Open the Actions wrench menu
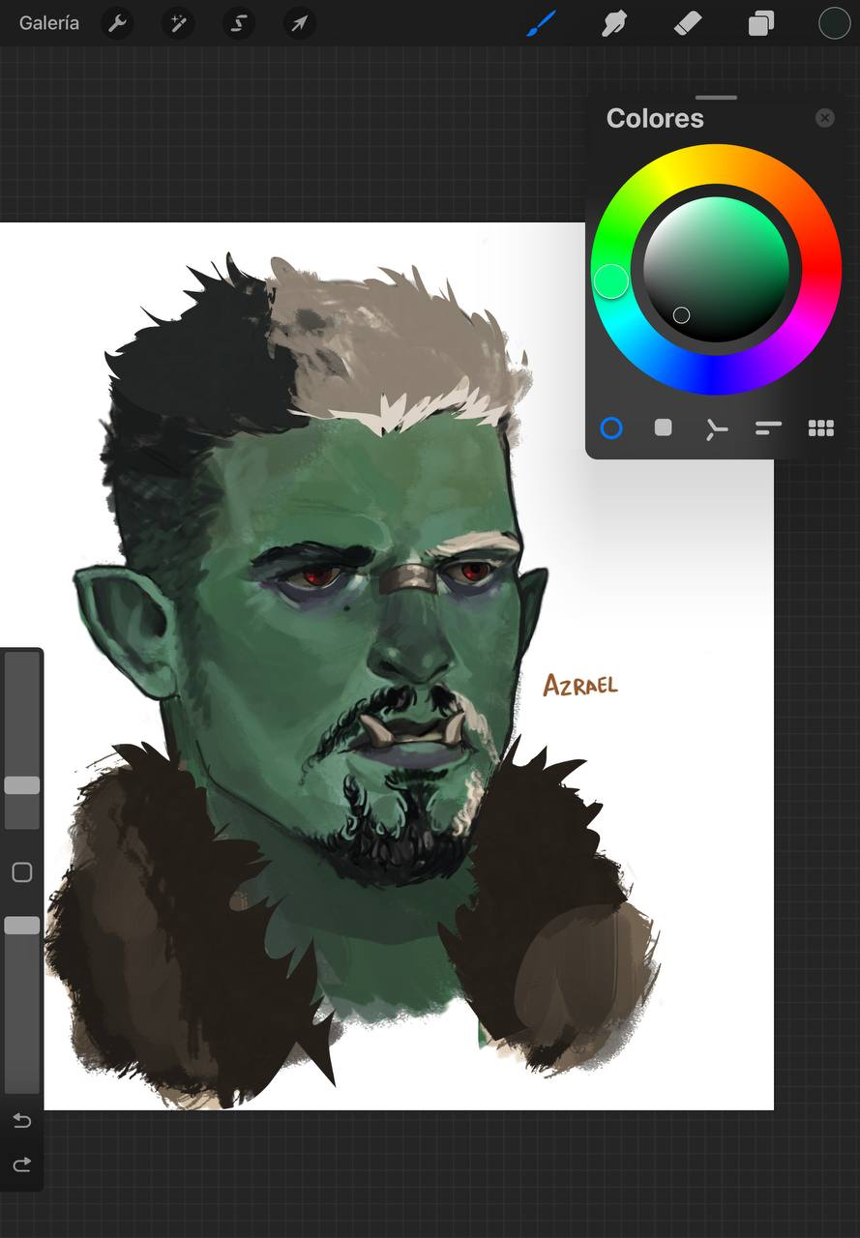Screen dimensions: 860x1238 (x=117, y=23)
